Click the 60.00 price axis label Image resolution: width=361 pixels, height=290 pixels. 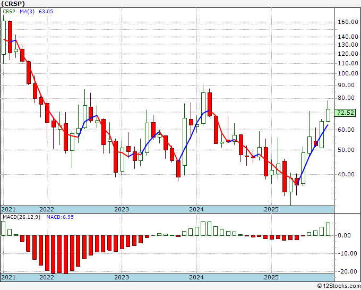tap(346, 130)
